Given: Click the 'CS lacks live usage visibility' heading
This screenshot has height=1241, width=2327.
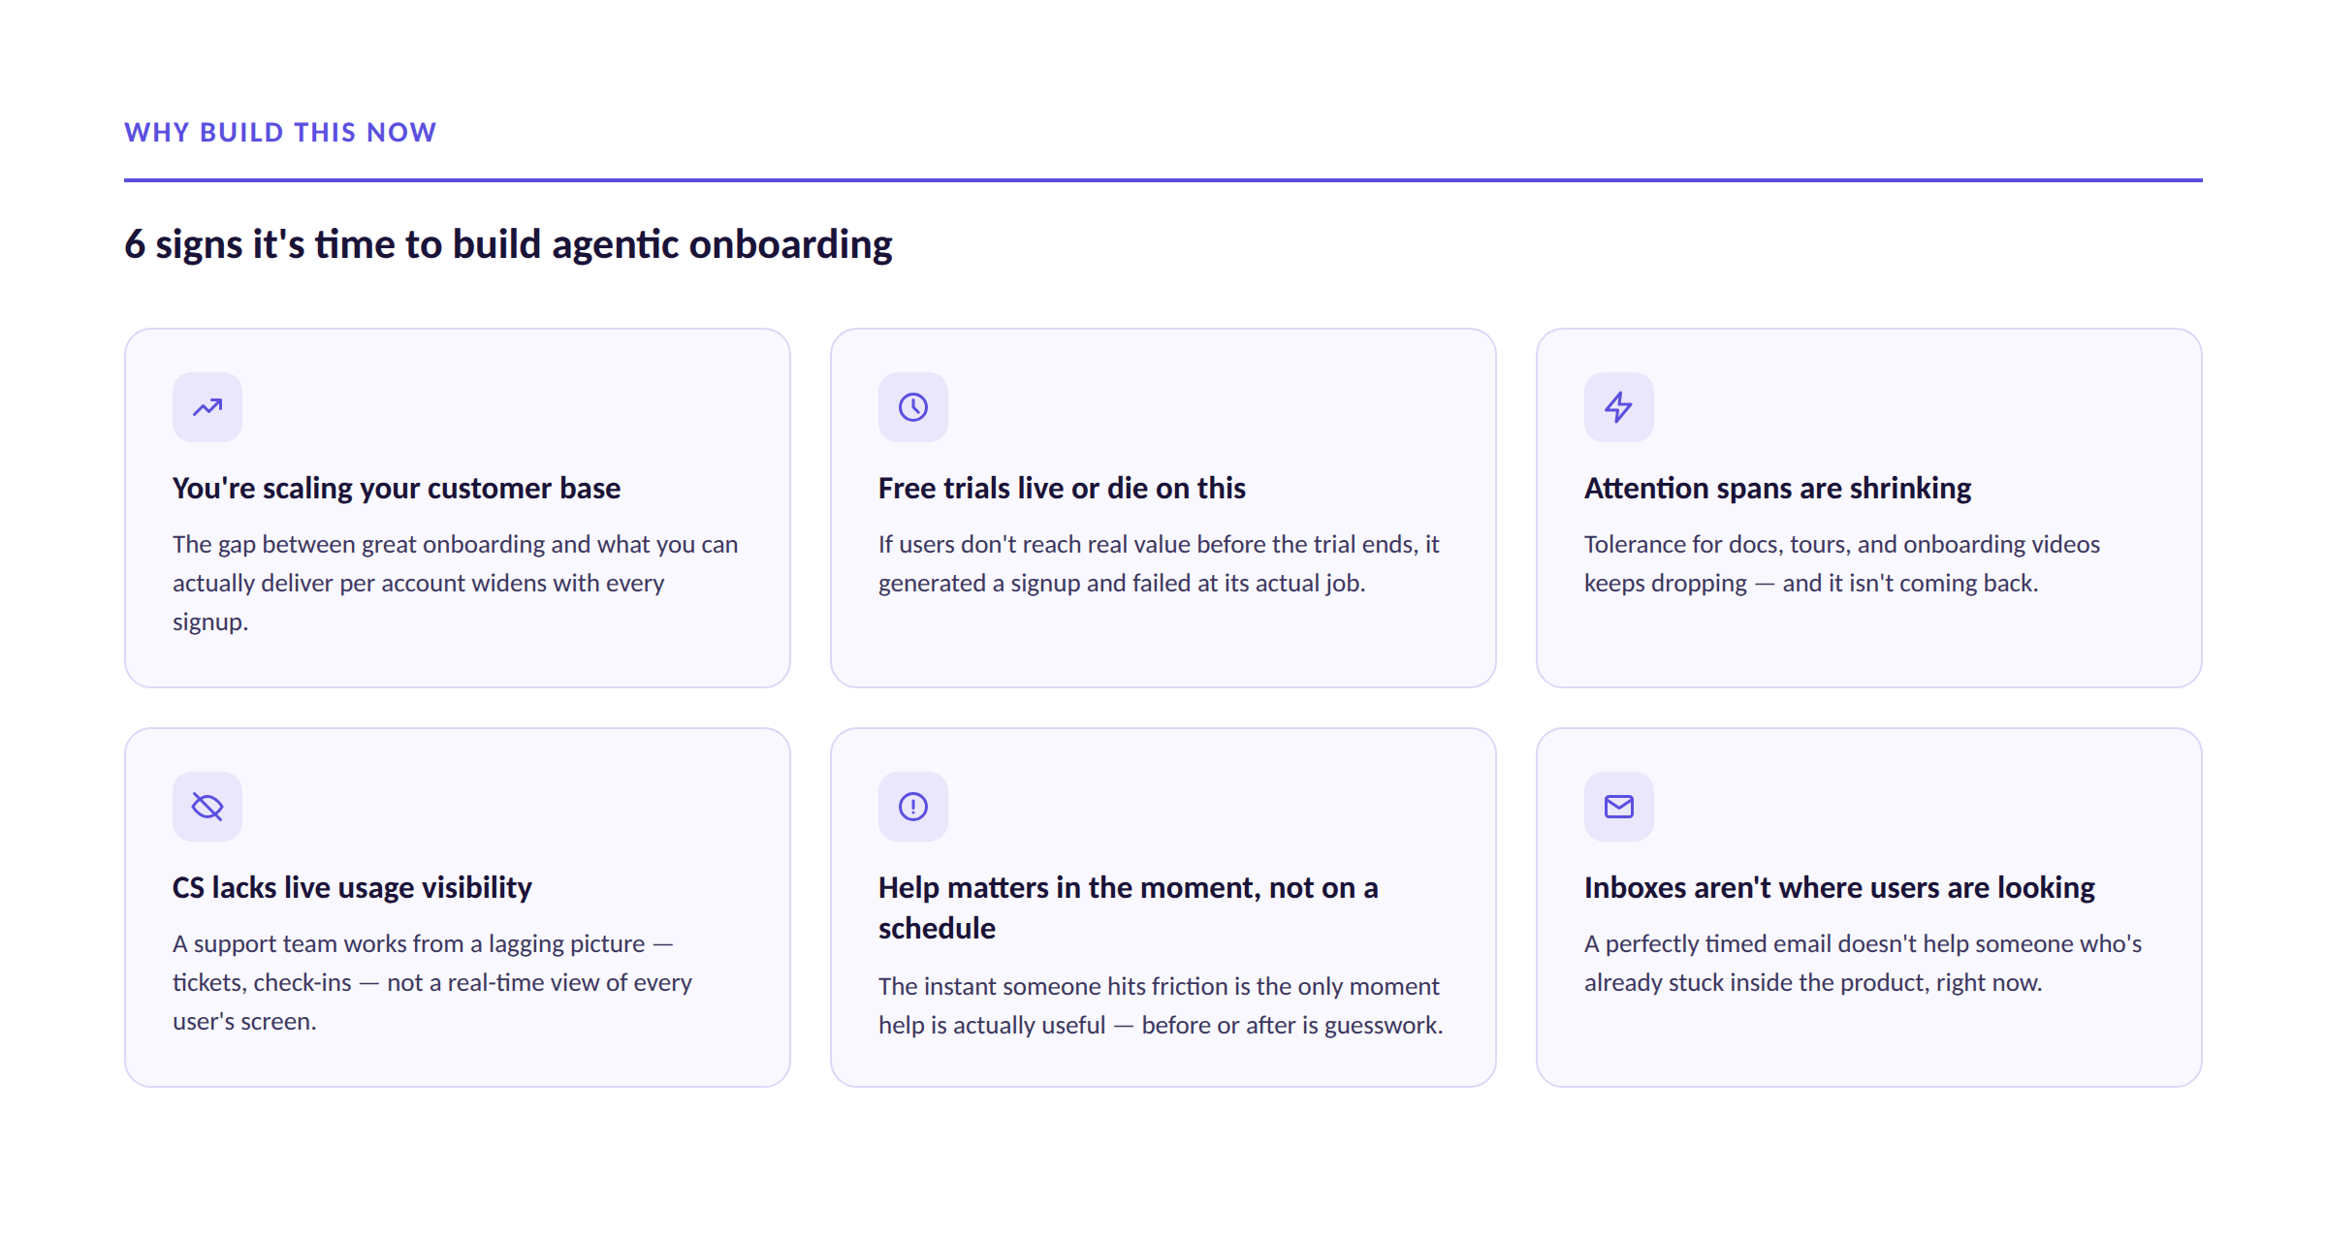Looking at the screenshot, I should 352,887.
